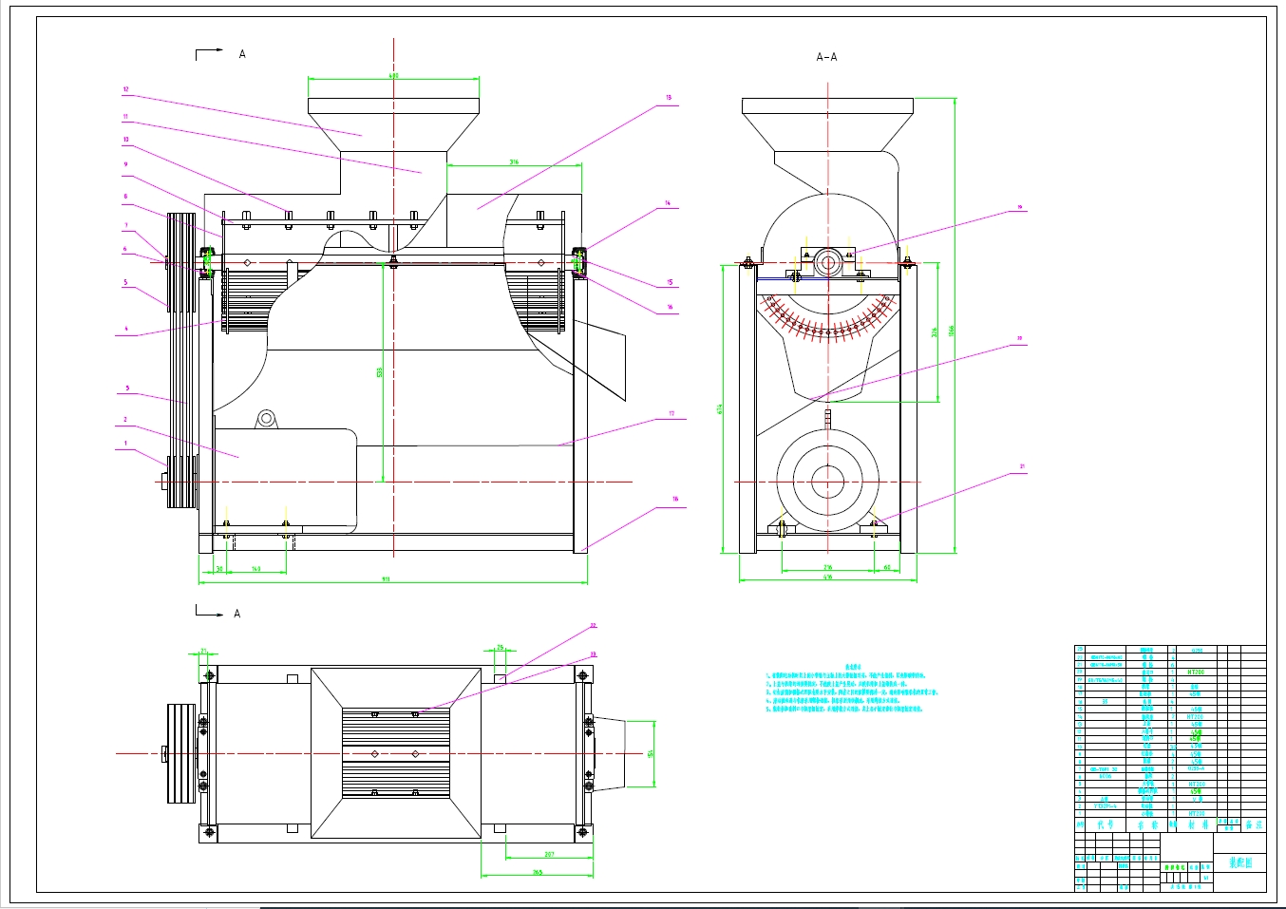The image size is (1286, 909).
Task: Click part balloon 17 leader label
Action: click(x=671, y=413)
